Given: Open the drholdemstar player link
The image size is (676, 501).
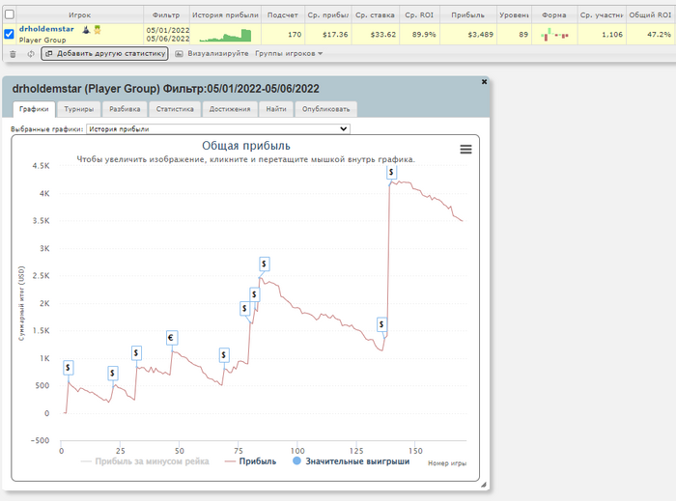Looking at the screenshot, I should point(46,29).
